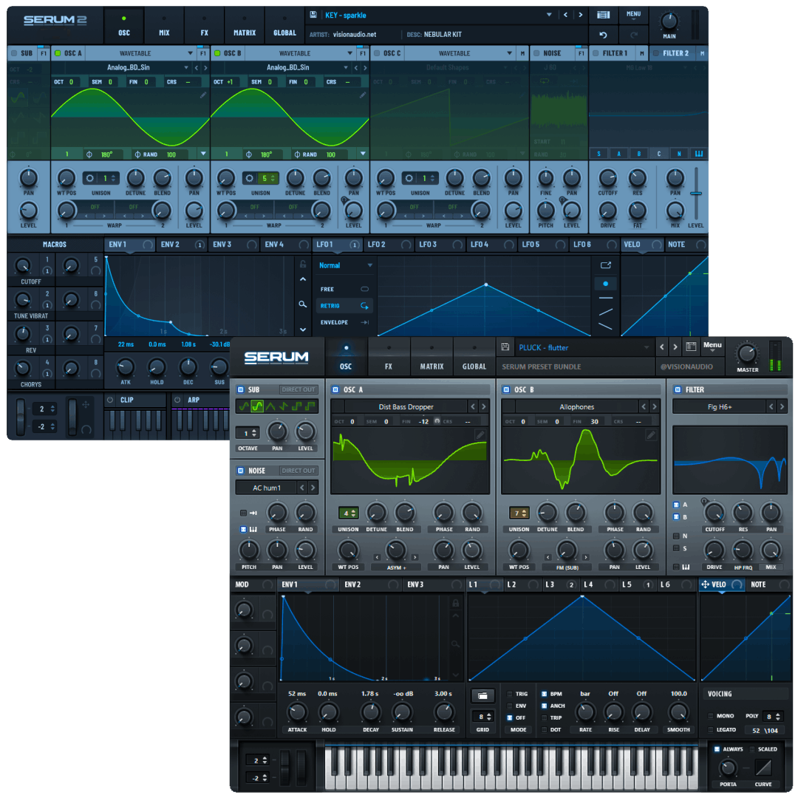This screenshot has height=798, width=798.
Task: Enable the filter N routing checkbox in Serum
Action: point(676,536)
